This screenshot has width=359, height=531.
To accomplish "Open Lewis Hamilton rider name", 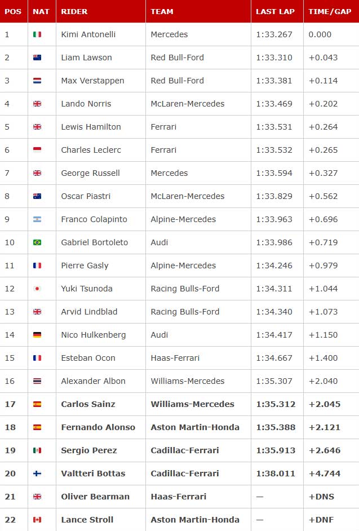I will coord(91,127).
